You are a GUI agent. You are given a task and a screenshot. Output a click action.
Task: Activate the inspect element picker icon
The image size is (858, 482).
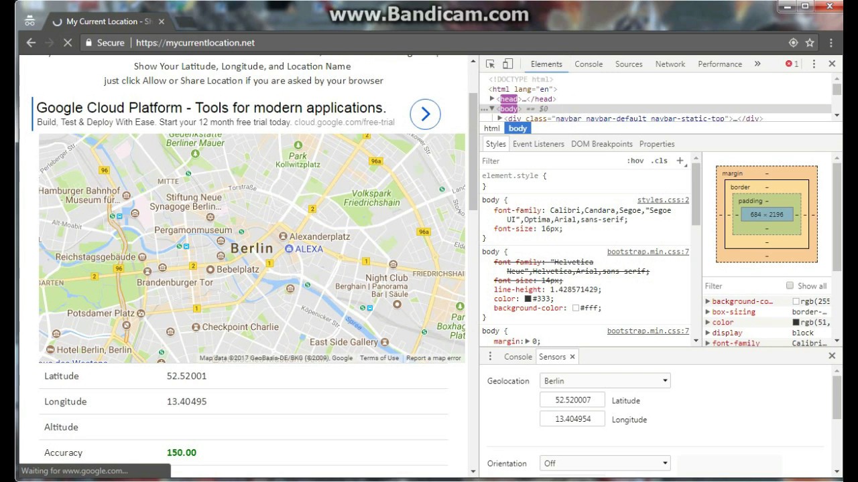click(490, 64)
